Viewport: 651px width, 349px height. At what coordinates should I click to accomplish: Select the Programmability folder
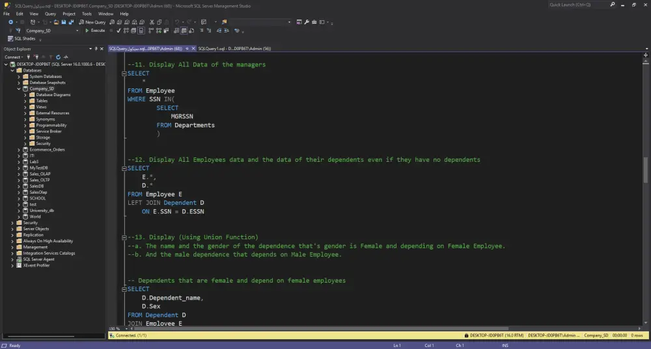coord(51,125)
